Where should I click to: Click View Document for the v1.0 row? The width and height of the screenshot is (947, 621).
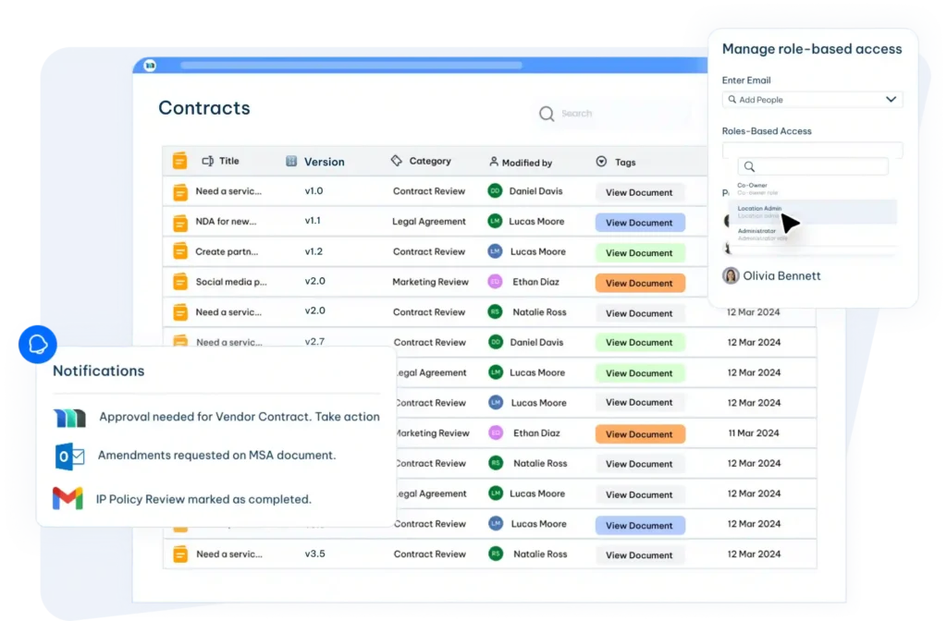pyautogui.click(x=639, y=192)
